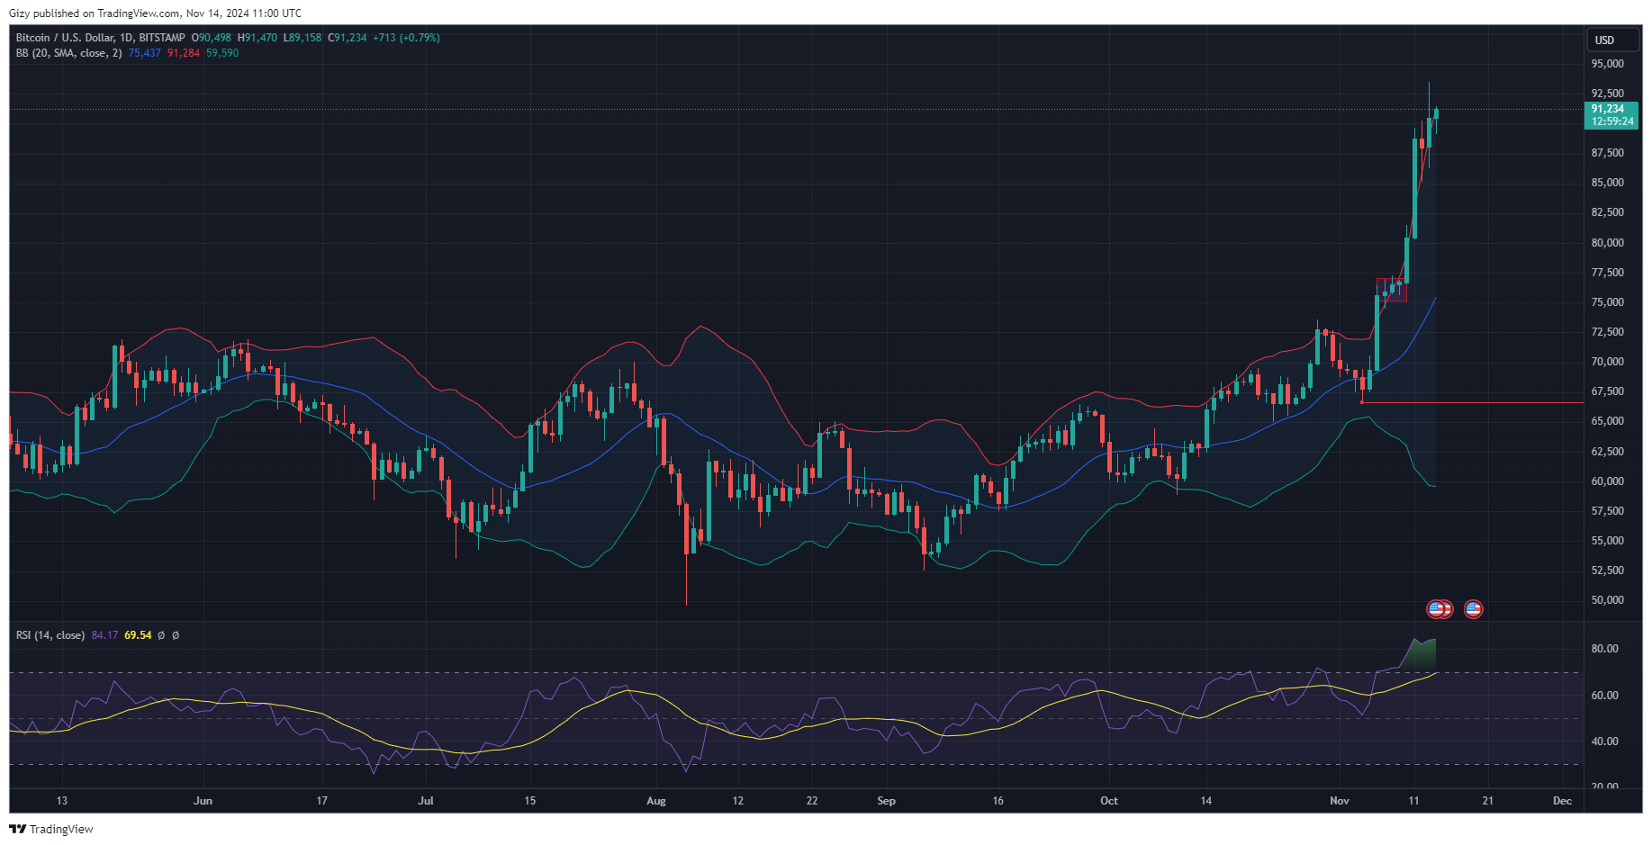Viewport: 1652px width, 845px height.
Task: Click the 22 date label on the time axis
Action: (x=812, y=801)
